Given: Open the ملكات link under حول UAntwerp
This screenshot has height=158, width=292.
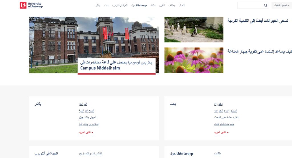Looking at the screenshot, I should [x=218, y=153].
